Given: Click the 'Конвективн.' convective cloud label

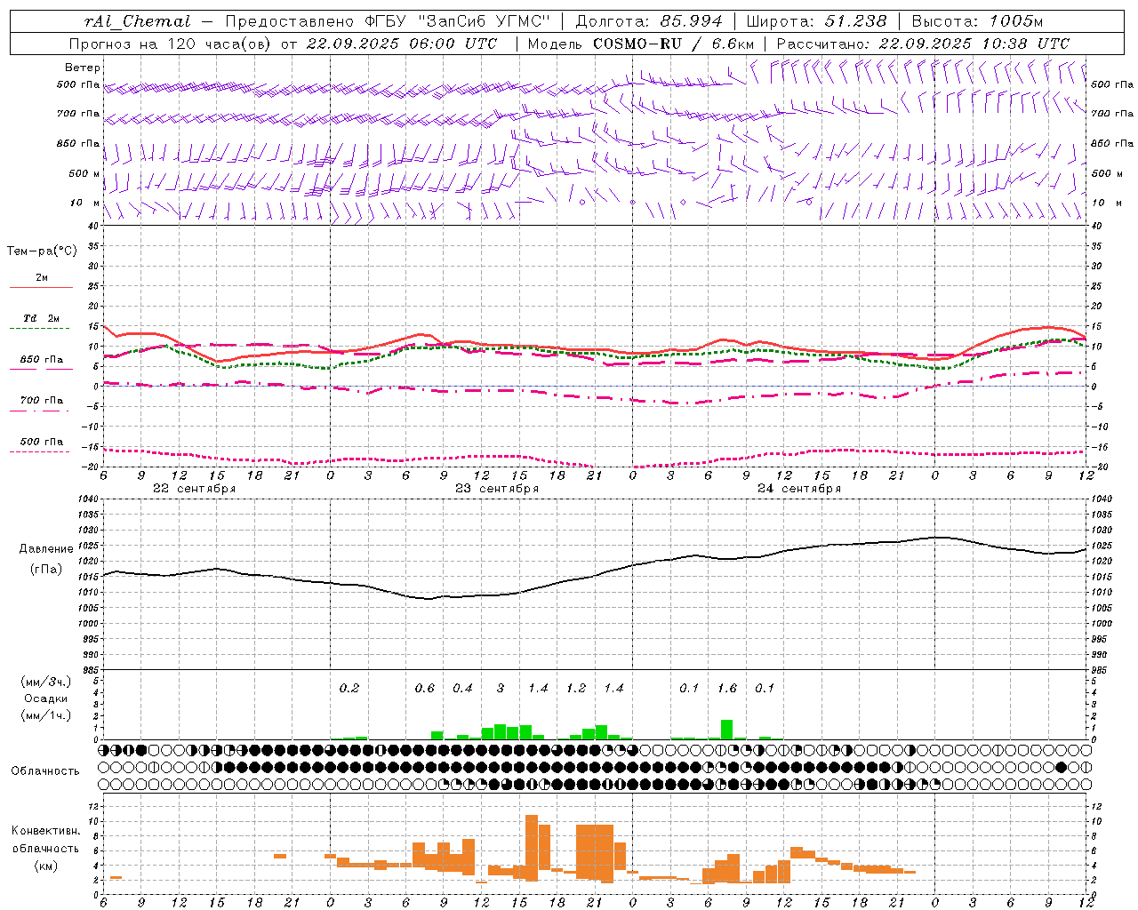Looking at the screenshot, I should tap(45, 831).
